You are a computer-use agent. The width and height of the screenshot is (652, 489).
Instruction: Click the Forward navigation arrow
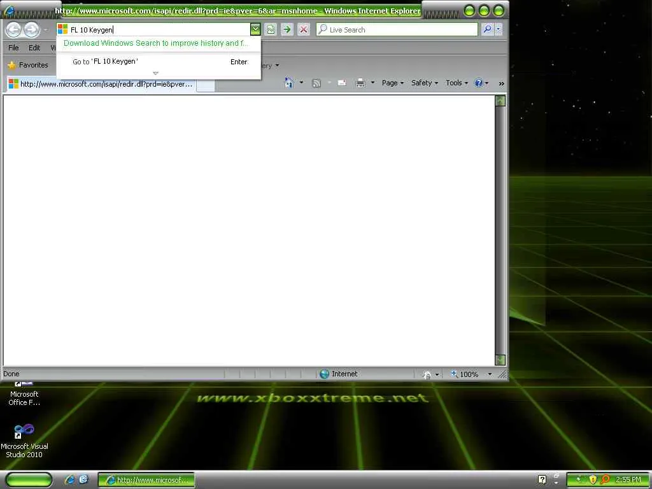[32, 29]
